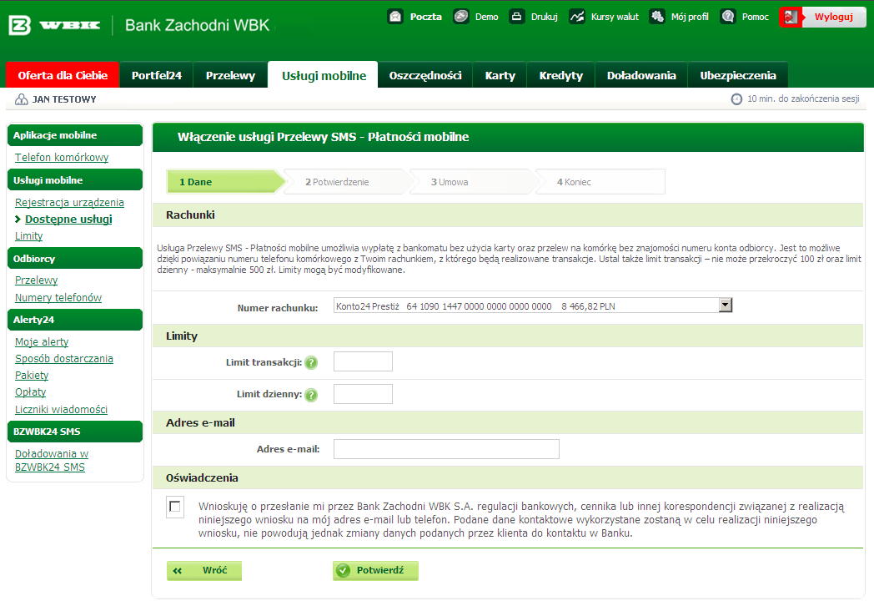Click the '10 min. do zakończenia sesji' text
Viewport: 874px width, 606px height.
803,98
